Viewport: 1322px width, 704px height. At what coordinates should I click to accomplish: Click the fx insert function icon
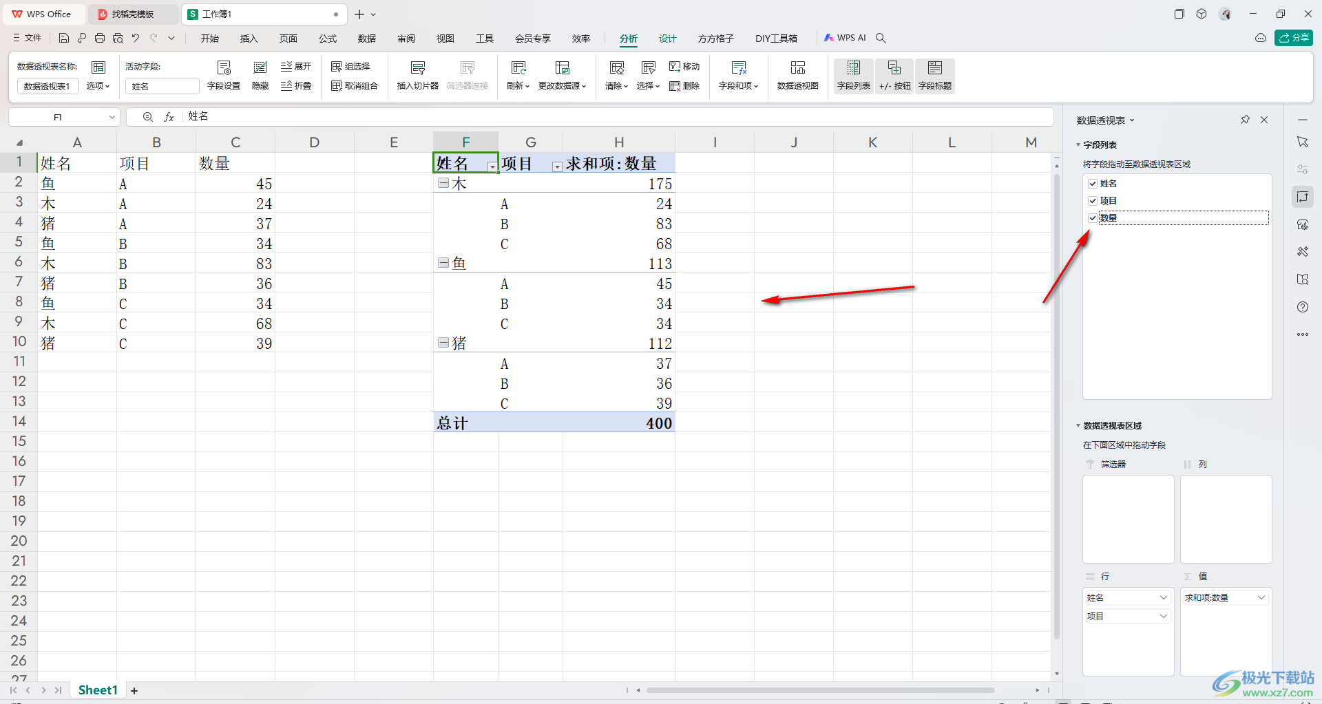(x=169, y=117)
